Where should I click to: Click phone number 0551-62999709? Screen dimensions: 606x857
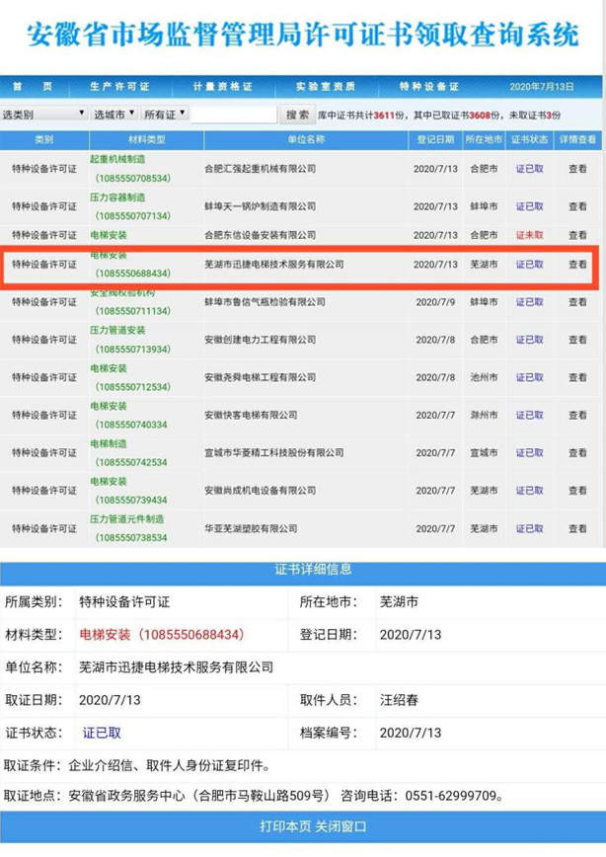(x=450, y=796)
